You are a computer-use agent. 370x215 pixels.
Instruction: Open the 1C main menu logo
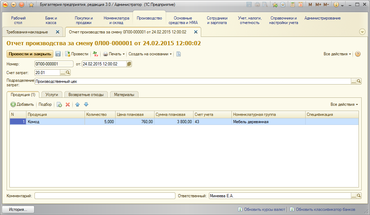click(x=5, y=5)
